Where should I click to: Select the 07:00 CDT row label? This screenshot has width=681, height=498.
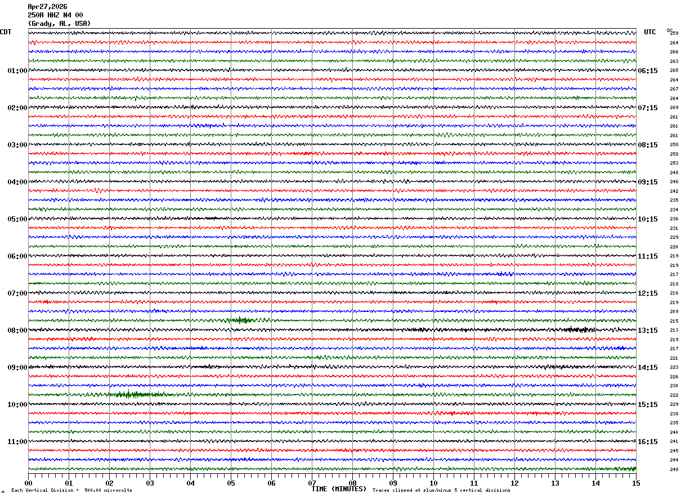click(17, 293)
